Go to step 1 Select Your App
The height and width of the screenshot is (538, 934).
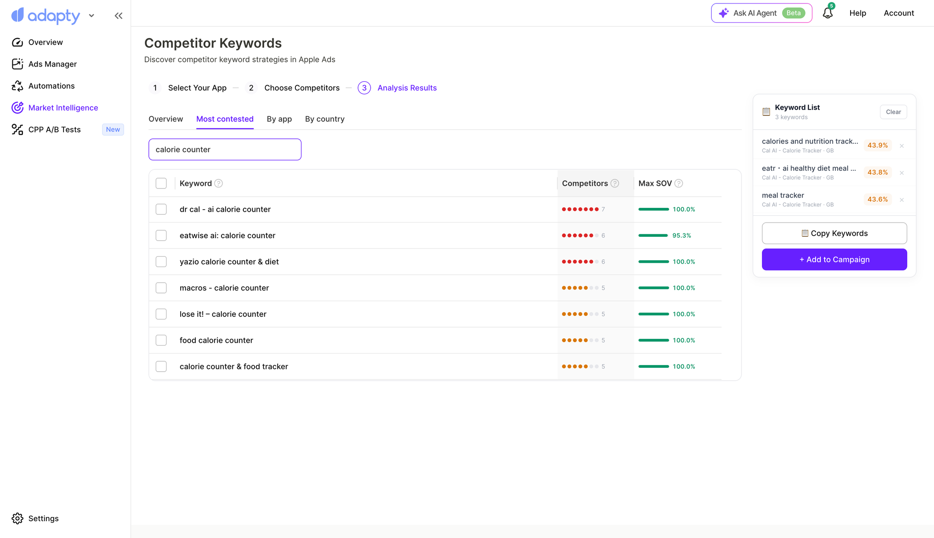[188, 88]
